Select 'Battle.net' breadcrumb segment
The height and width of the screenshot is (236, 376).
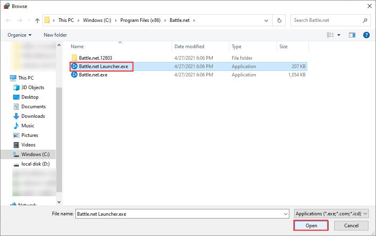[180, 20]
